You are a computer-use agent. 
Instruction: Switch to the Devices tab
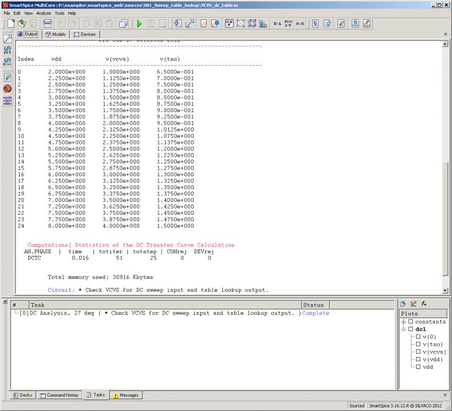(85, 34)
